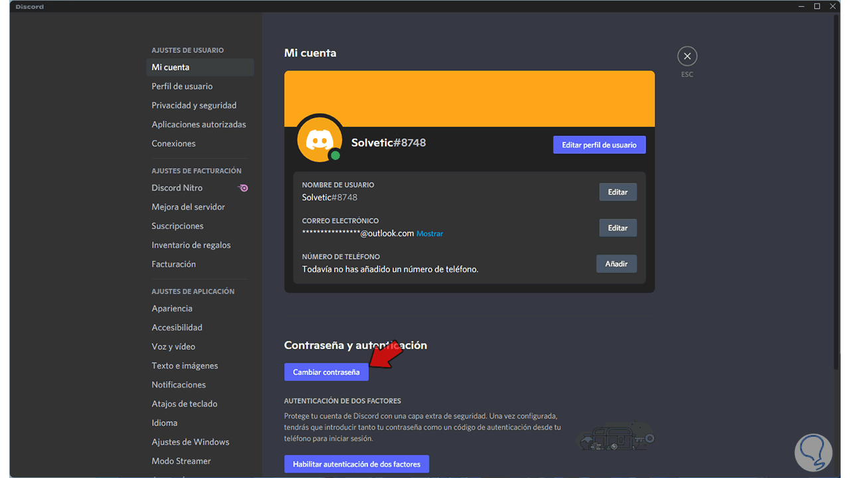Open Perfil de usuario settings
Image resolution: width=850 pixels, height=478 pixels.
click(x=200, y=86)
